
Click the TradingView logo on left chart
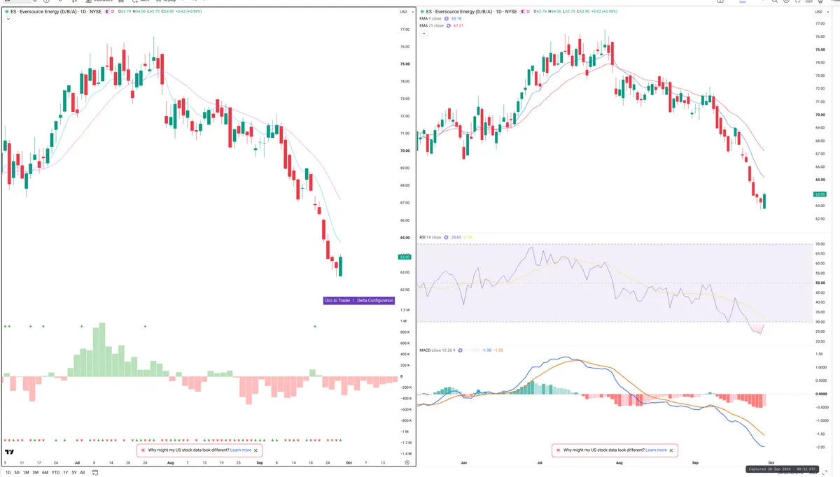(x=9, y=452)
